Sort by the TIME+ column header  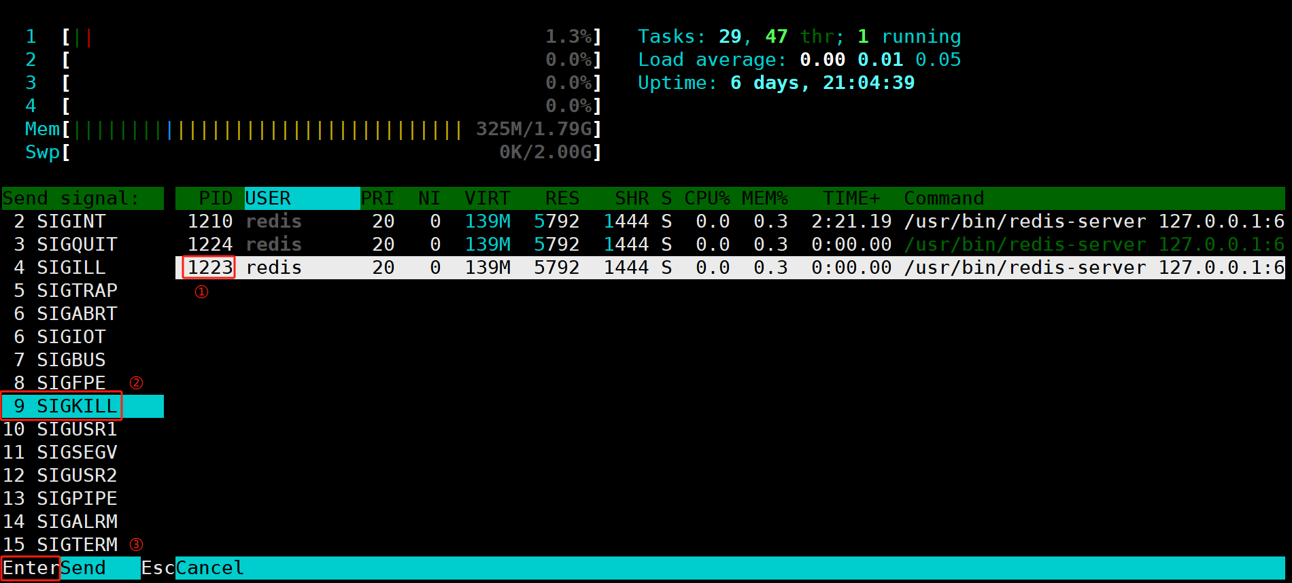851,198
